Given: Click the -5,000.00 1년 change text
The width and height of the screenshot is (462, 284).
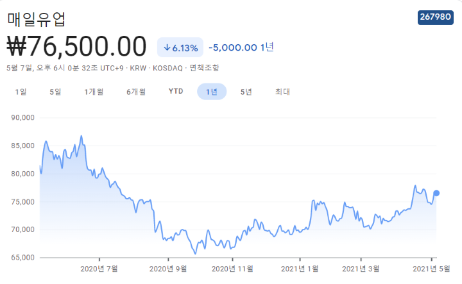Looking at the screenshot, I should click(241, 47).
